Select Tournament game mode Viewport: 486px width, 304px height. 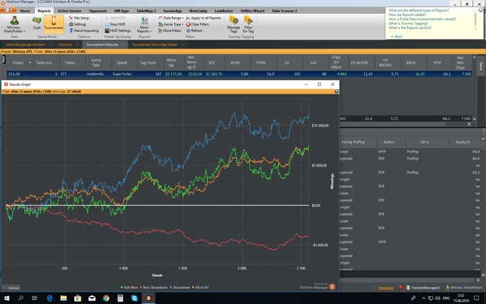coord(53,23)
